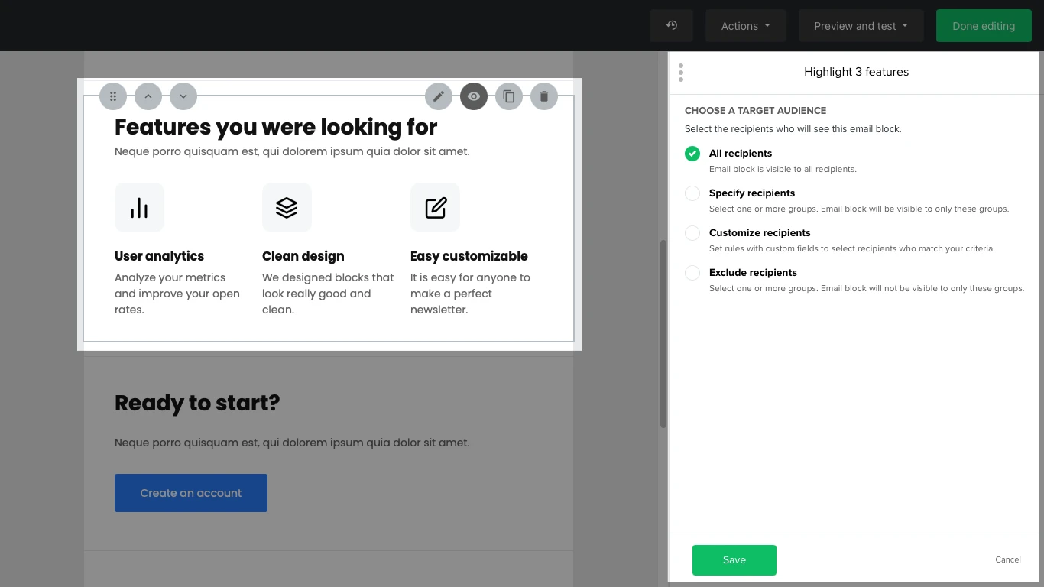The image size is (1044, 587).
Task: Toggle the eye visibility icon on the block
Action: pos(474,96)
